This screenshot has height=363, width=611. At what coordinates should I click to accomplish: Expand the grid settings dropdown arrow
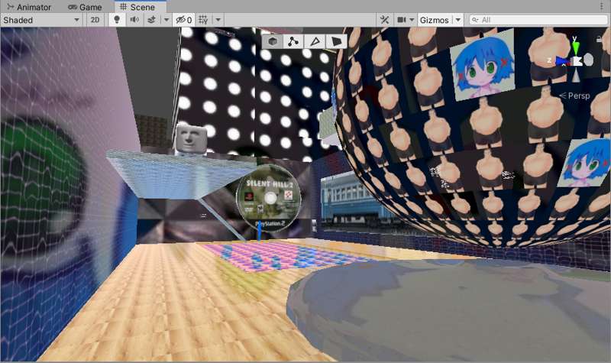218,20
